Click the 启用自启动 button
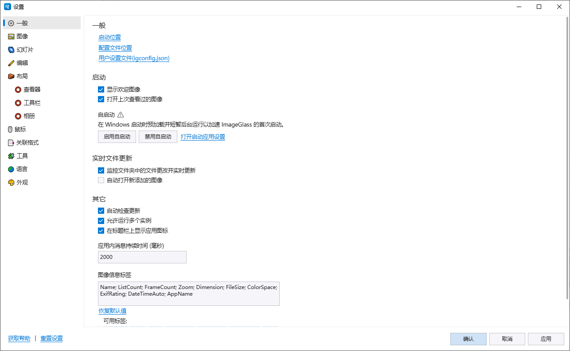Screen dimensions: 570x351 tap(117, 137)
